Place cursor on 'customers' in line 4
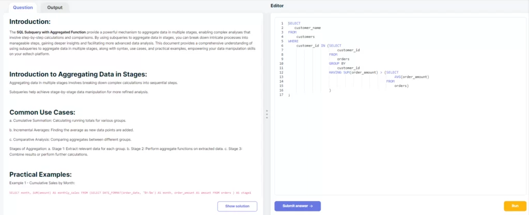Image resolution: width=529 pixels, height=215 pixels. [x=305, y=37]
